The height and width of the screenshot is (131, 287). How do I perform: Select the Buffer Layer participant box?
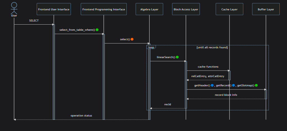266,9
